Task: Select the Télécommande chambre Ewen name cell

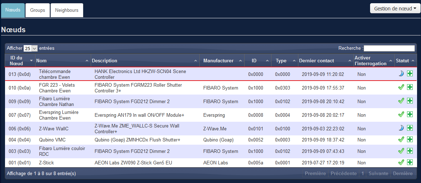Action: [63, 74]
